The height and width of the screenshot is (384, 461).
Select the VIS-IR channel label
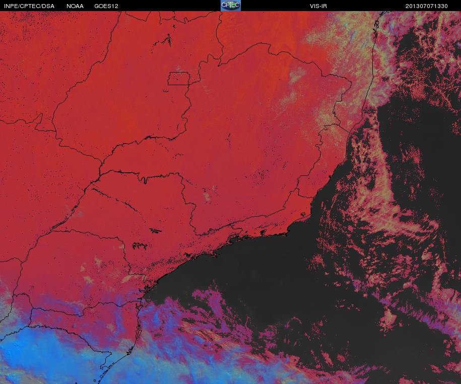point(318,6)
